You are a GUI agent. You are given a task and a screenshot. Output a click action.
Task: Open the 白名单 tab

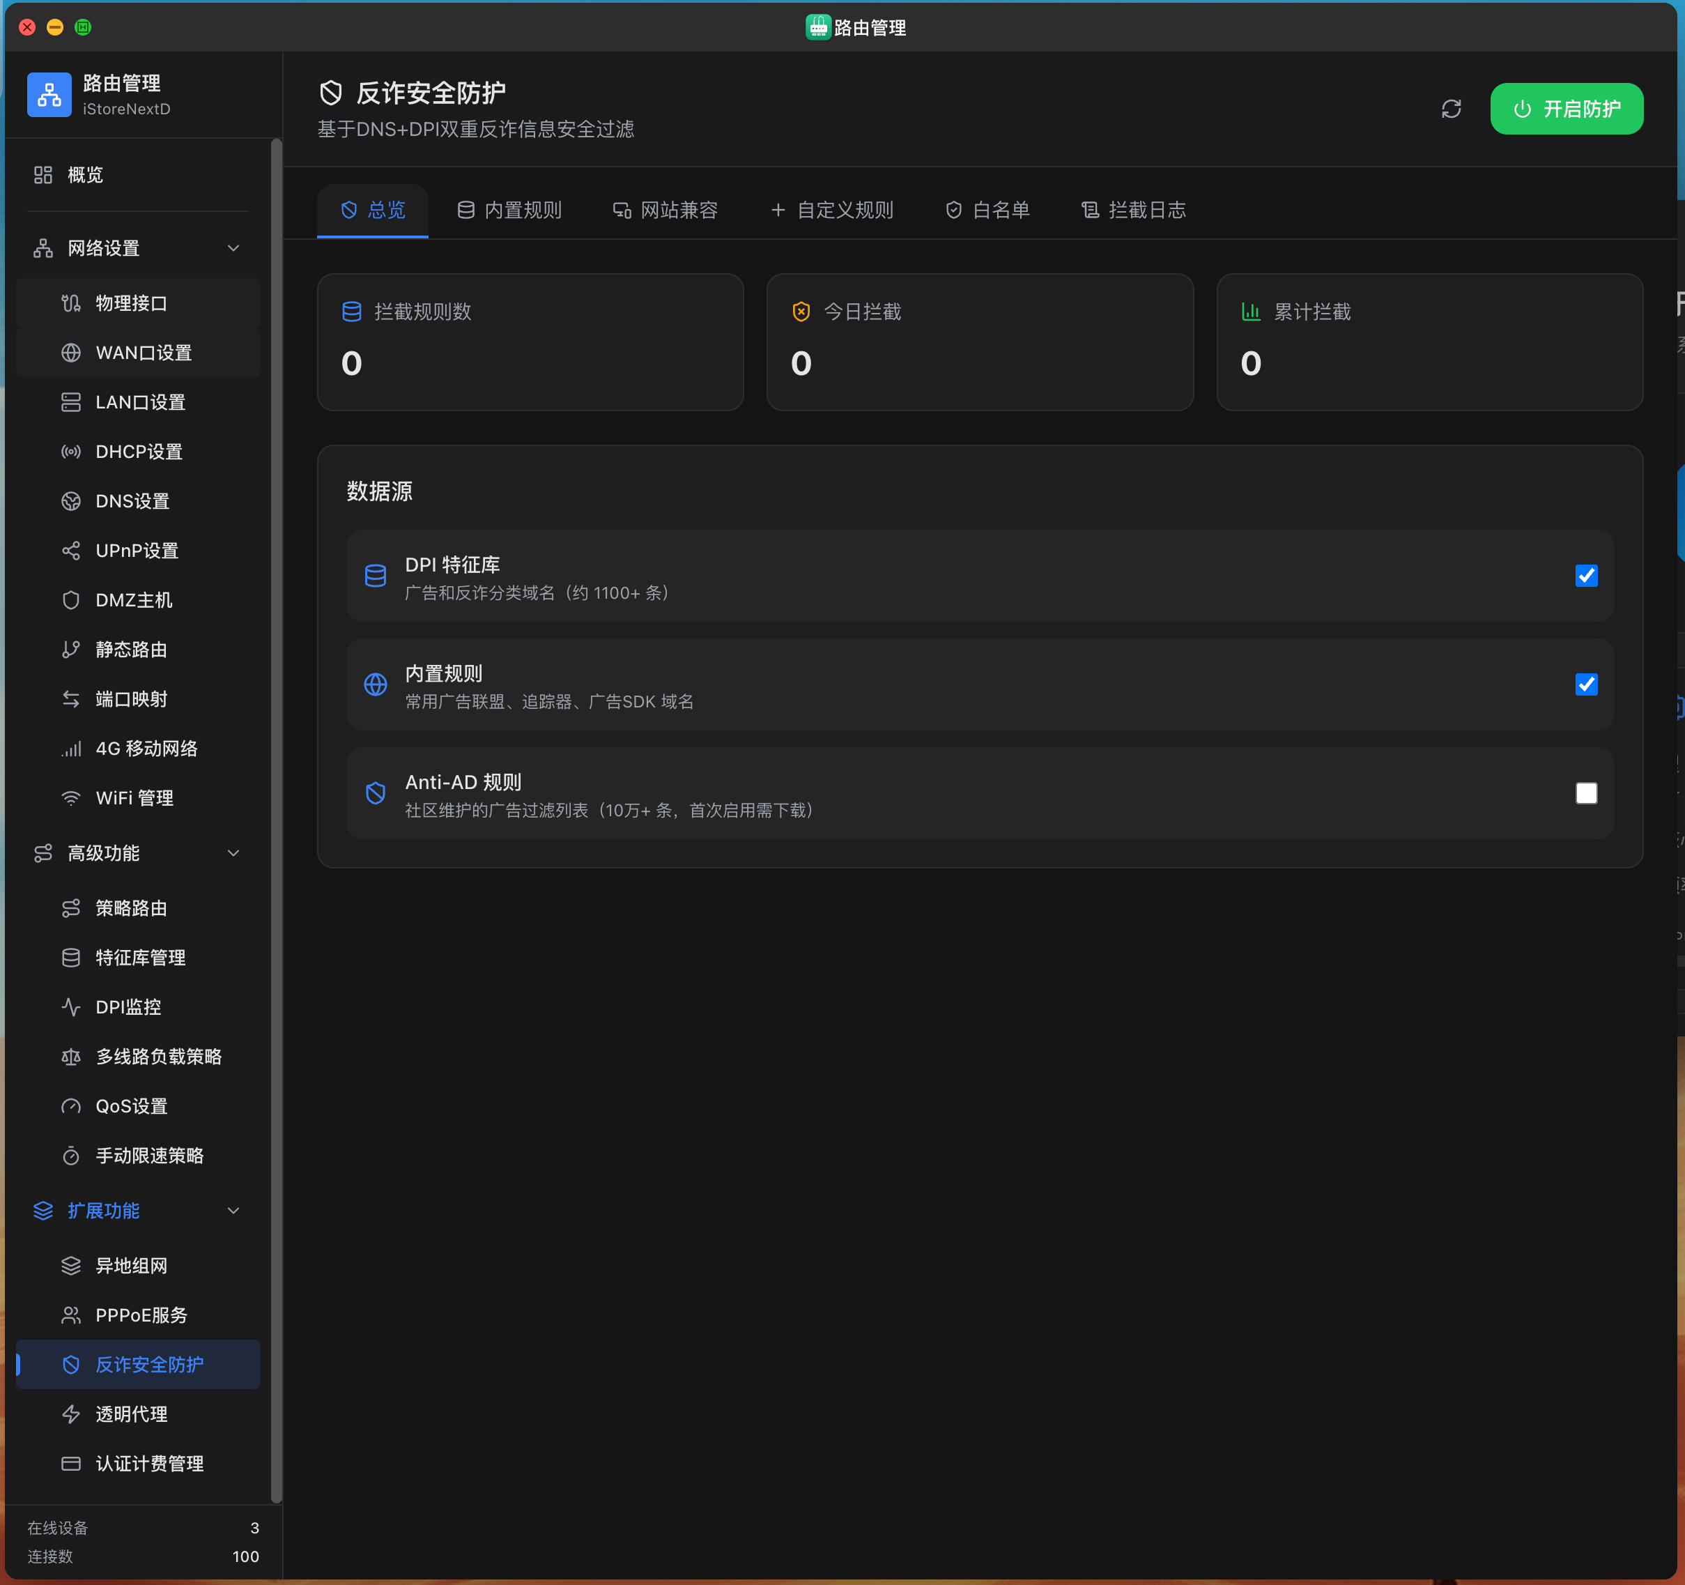tap(987, 210)
